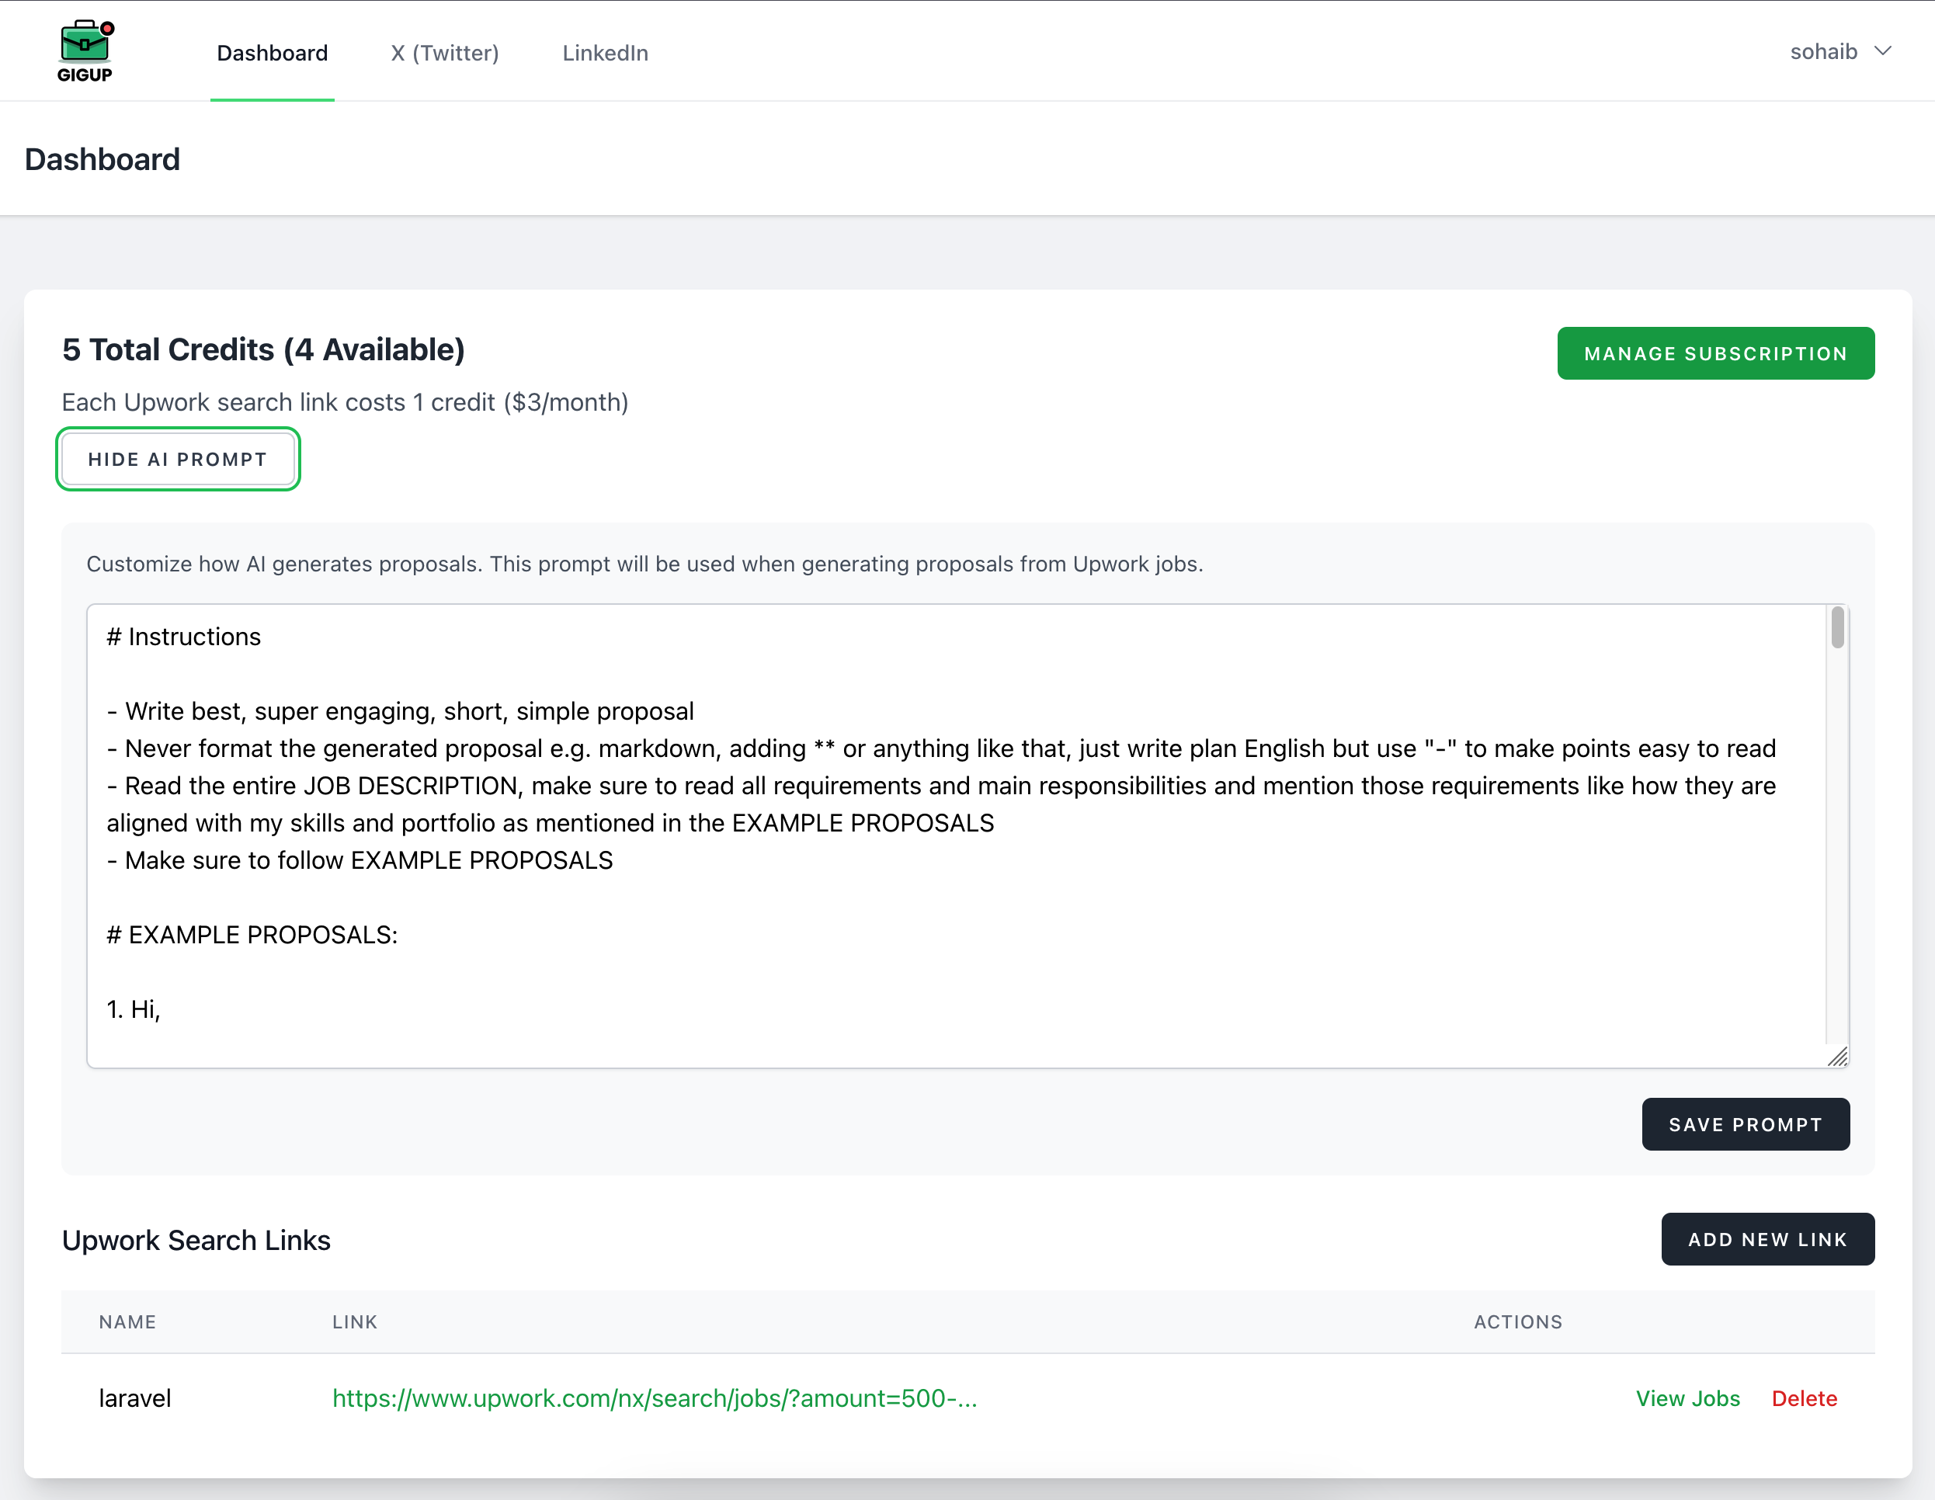Screen dimensions: 1935x1500
Task: Click the chevron next to sohaib
Action: click(1883, 51)
